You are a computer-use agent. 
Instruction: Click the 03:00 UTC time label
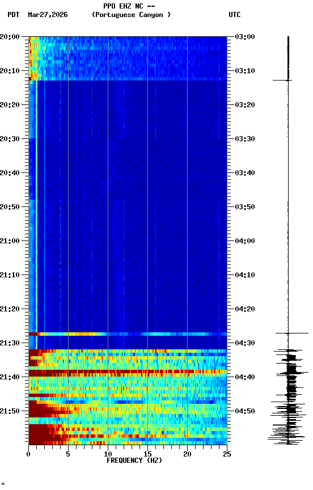coord(245,37)
